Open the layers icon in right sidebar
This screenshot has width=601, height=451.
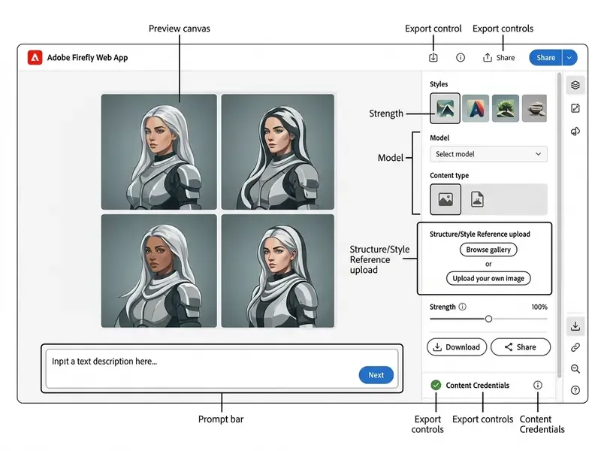[575, 85]
